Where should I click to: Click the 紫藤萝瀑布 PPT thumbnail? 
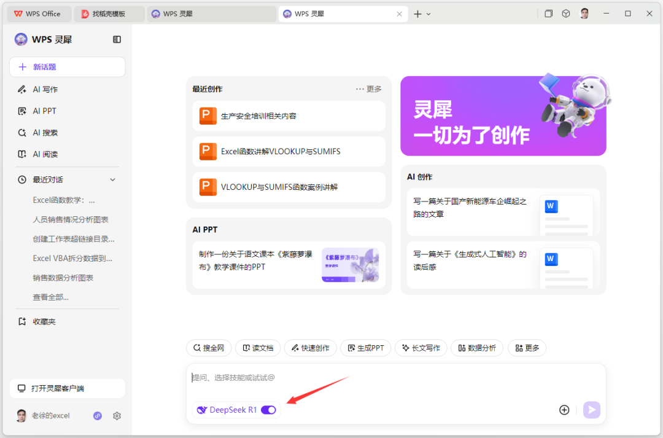coord(350,265)
